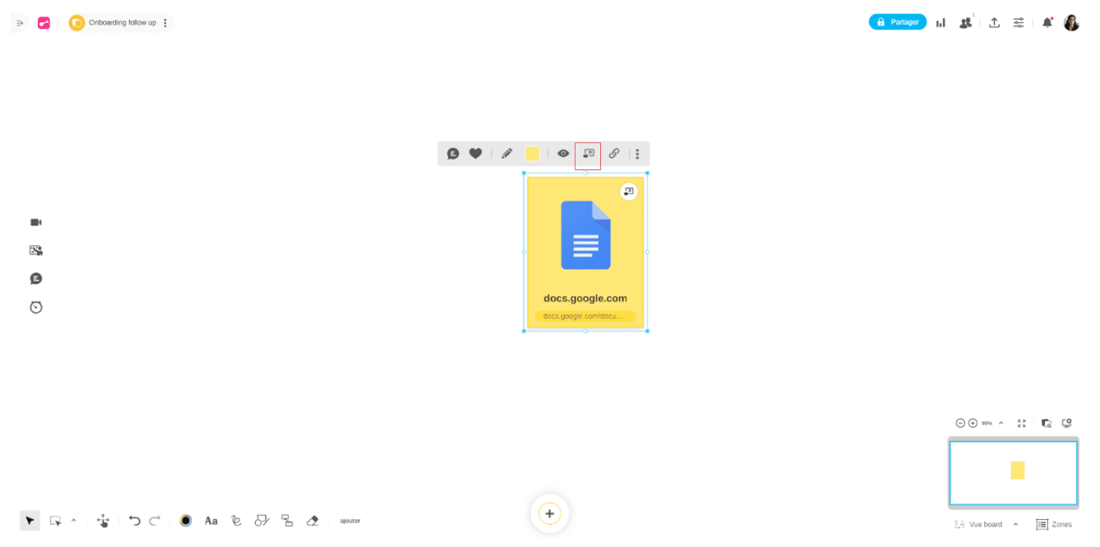The width and height of the screenshot is (1100, 547).
Task: Open the docs.google.com link on the card
Action: point(585,316)
